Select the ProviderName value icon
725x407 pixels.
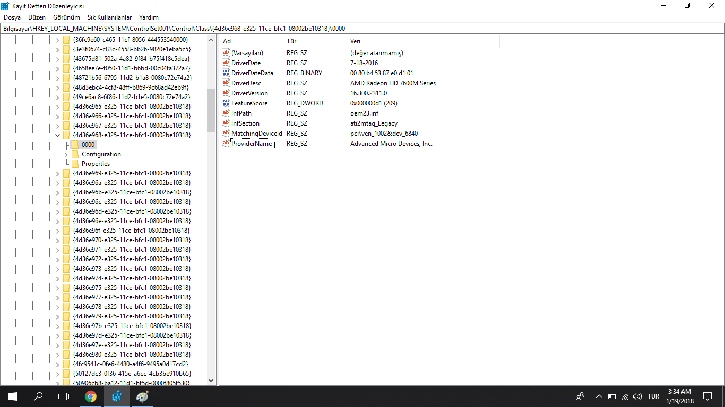[x=226, y=144]
